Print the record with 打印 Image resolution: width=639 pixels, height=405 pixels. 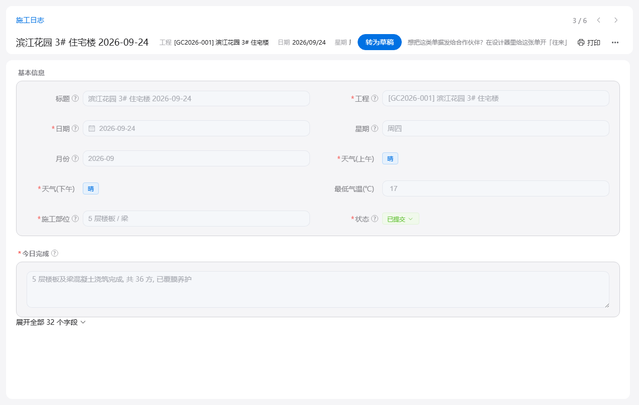pos(589,43)
